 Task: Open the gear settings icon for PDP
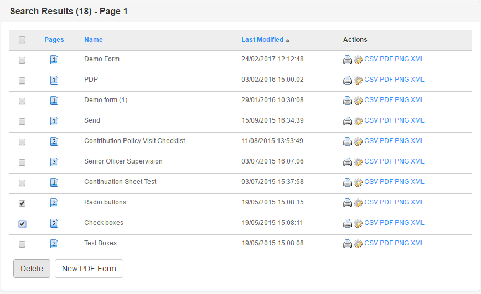point(358,80)
